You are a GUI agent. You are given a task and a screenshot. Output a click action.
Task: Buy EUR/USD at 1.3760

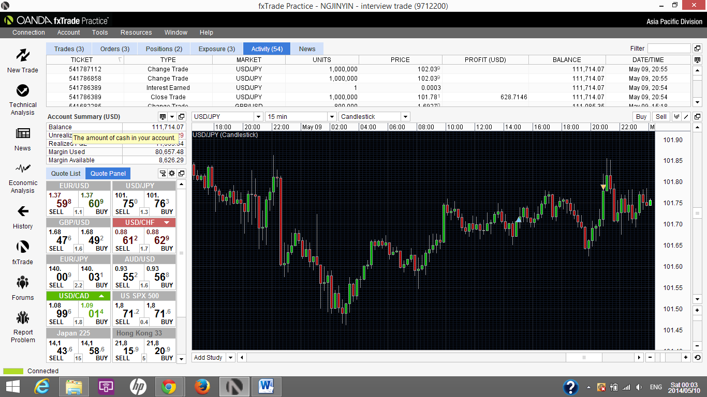click(95, 204)
